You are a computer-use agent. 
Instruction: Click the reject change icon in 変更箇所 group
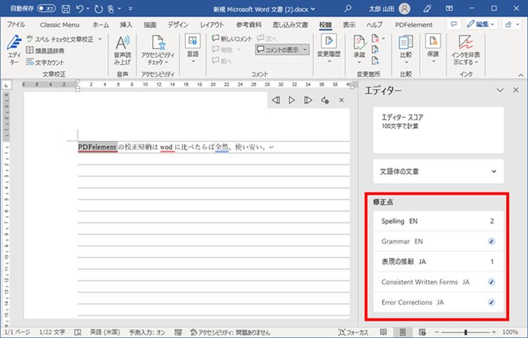(x=376, y=39)
